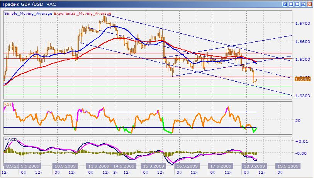Click the current price tag 1.6387
Screen dimensions: 314x178
(x=300, y=79)
